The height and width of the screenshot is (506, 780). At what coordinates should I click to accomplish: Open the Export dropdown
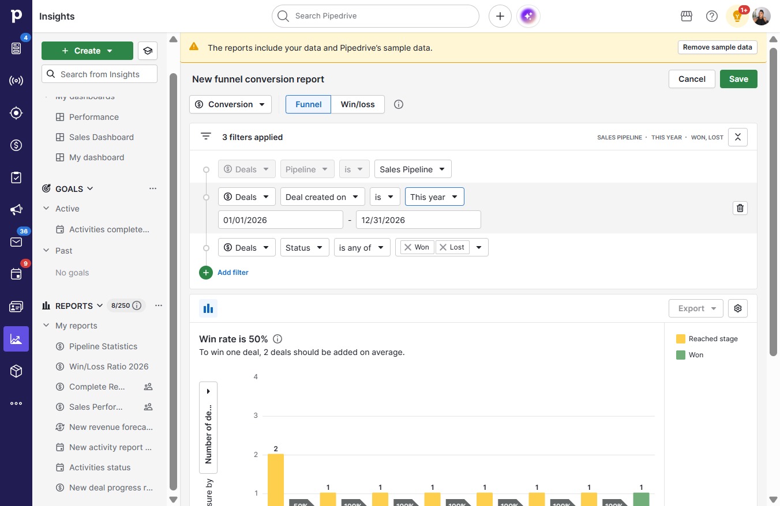pyautogui.click(x=696, y=308)
